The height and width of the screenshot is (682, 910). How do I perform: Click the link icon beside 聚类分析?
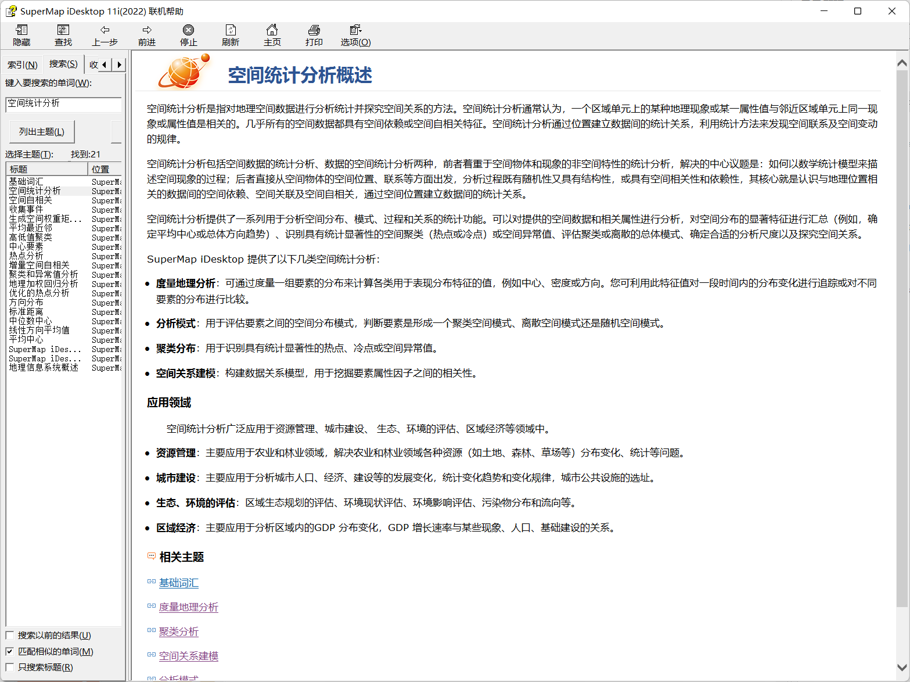(152, 630)
